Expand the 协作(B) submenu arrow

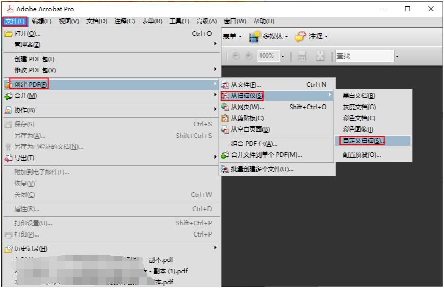pos(215,109)
